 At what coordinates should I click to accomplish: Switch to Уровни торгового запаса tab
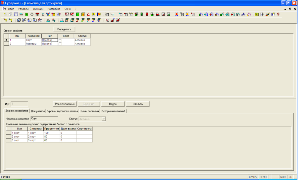point(63,111)
